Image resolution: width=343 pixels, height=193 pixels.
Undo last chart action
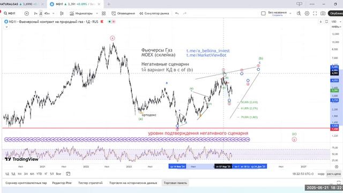[177, 13]
